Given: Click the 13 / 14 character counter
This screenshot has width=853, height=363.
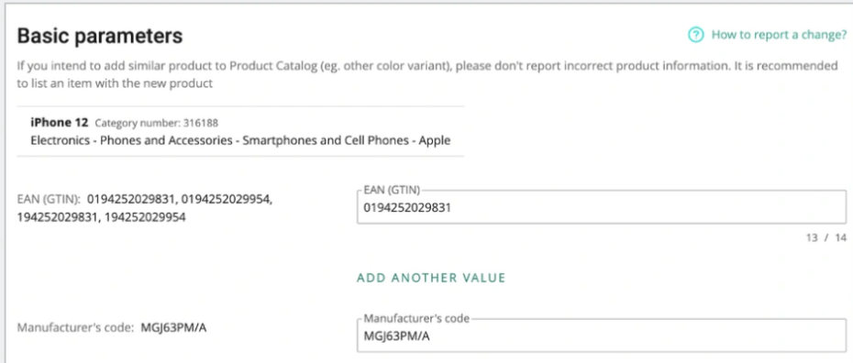Looking at the screenshot, I should pos(826,237).
